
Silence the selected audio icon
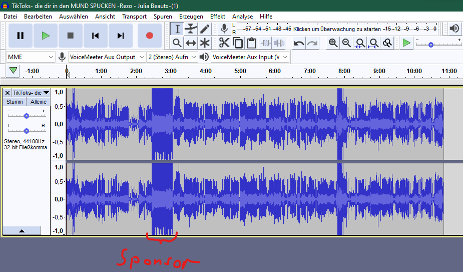tap(279, 43)
